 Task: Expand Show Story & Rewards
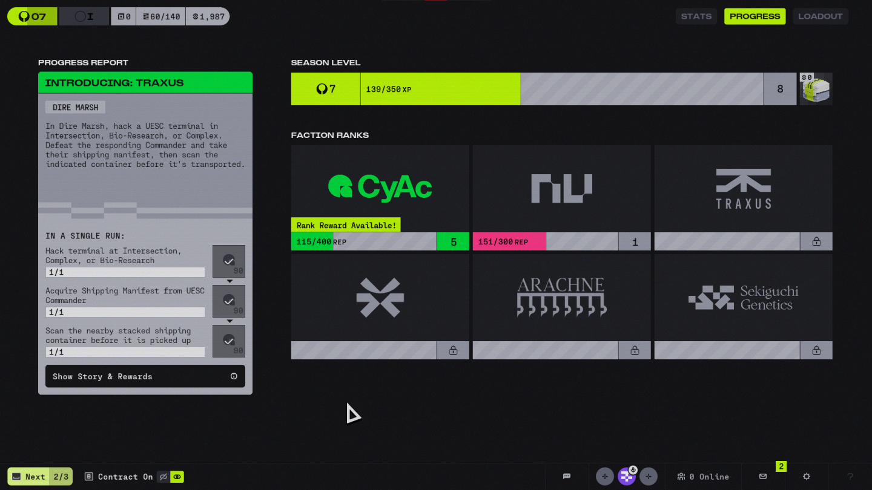pos(145,376)
